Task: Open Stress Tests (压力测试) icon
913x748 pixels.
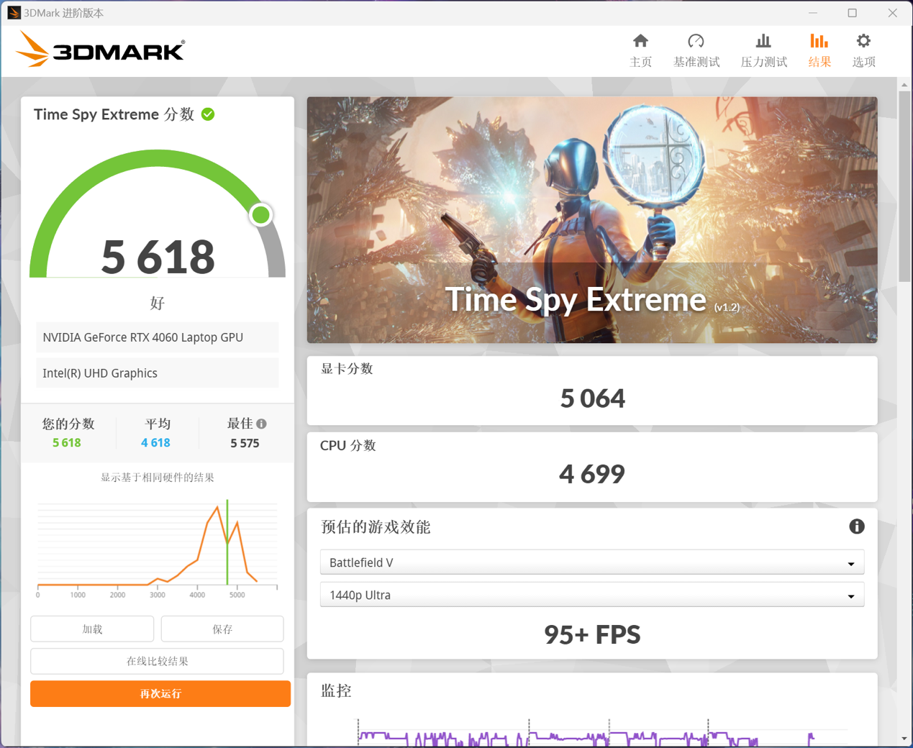Action: [763, 42]
